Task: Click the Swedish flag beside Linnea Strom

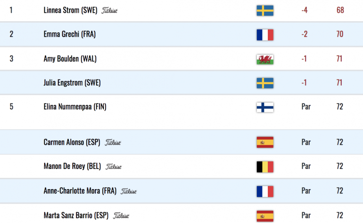Action: (265, 10)
